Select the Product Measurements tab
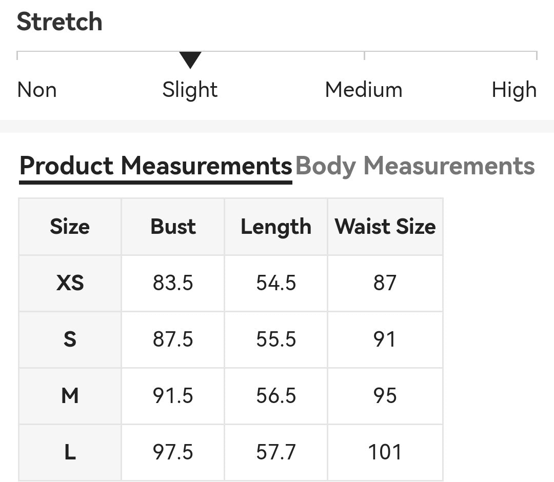Image resolution: width=554 pixels, height=482 pixels. (156, 166)
